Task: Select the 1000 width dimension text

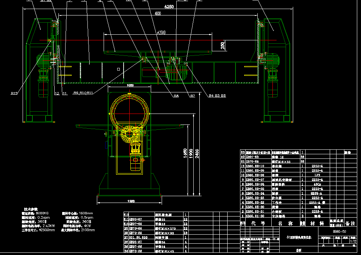Action: coord(130,86)
